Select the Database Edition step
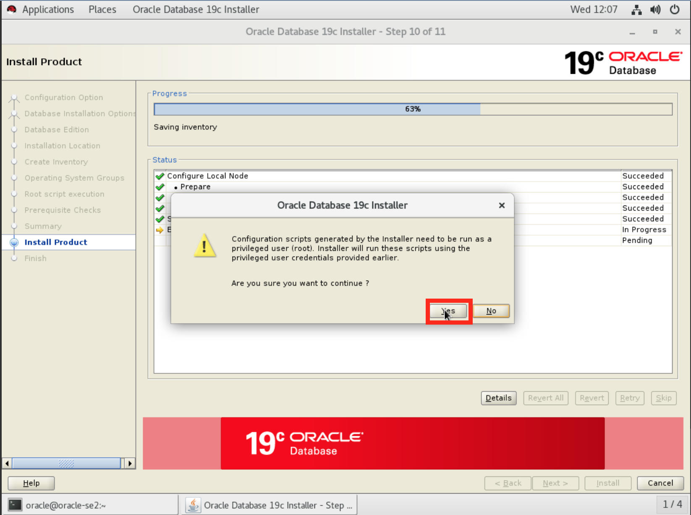691x515 pixels. pyautogui.click(x=57, y=130)
